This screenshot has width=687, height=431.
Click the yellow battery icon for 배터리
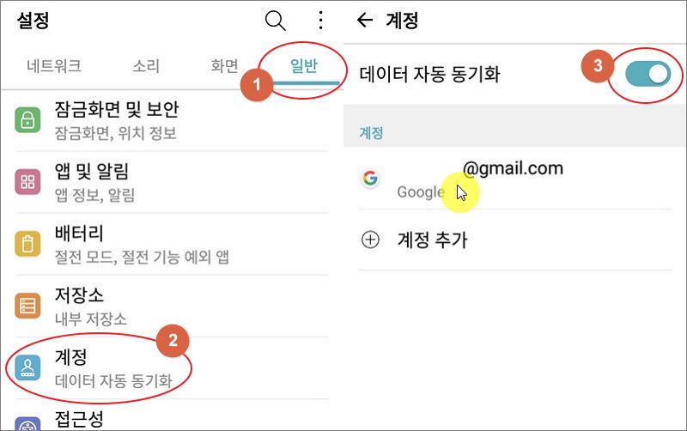(x=27, y=244)
